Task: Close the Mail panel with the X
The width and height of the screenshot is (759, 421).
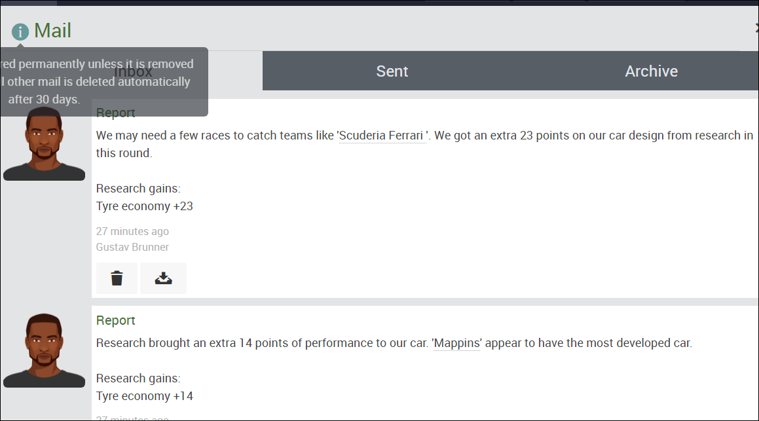Action: pos(756,28)
